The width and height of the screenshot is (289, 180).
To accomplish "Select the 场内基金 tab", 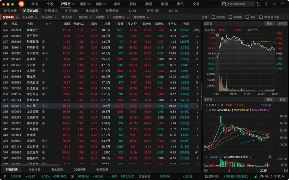I will [92, 11].
